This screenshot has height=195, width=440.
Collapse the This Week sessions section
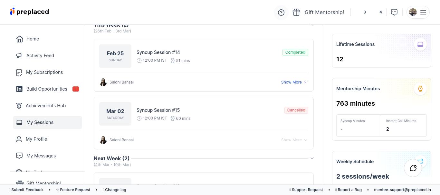(x=312, y=25)
